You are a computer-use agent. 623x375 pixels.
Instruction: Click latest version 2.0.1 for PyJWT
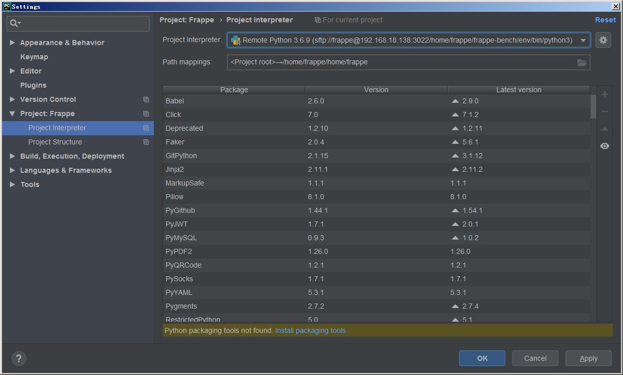(x=470, y=224)
